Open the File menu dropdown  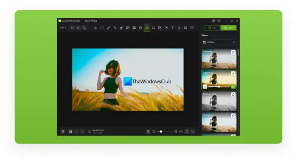pyautogui.click(x=63, y=28)
